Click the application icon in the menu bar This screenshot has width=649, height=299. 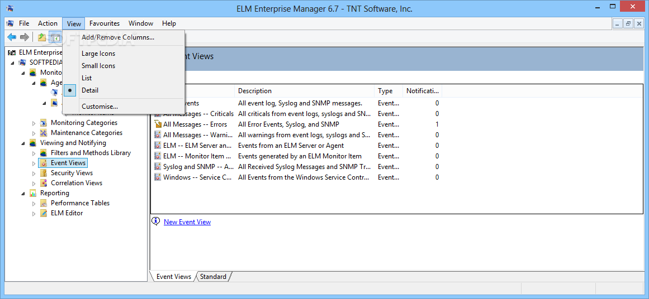[x=10, y=23]
